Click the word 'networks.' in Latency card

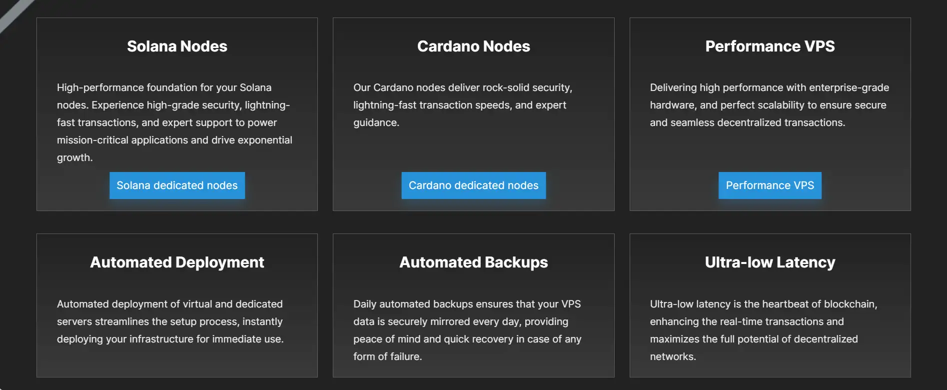(x=673, y=357)
